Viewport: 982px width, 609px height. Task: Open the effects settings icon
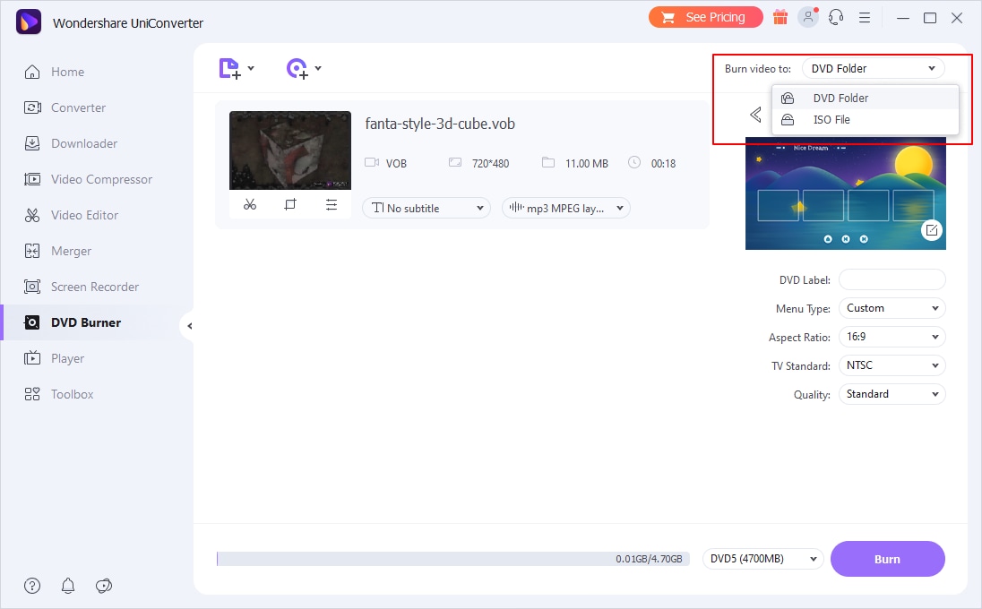pos(332,205)
